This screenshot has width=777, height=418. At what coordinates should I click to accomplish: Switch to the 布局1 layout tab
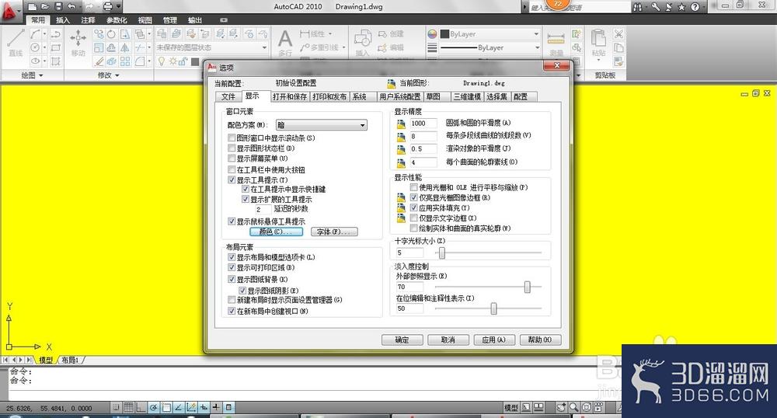(x=71, y=360)
